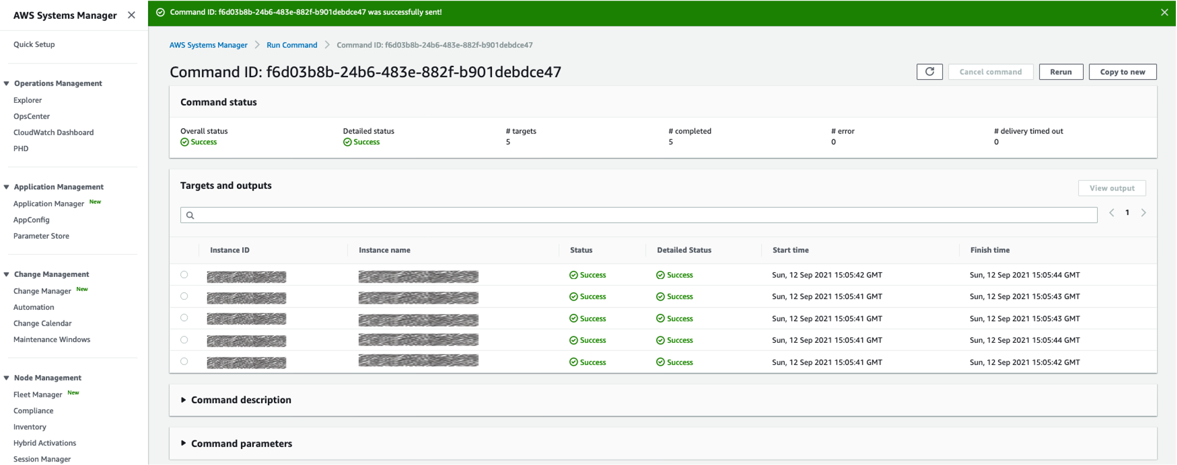This screenshot has height=465, width=1177.
Task: Open Fleet Manager from sidebar
Action: click(38, 394)
